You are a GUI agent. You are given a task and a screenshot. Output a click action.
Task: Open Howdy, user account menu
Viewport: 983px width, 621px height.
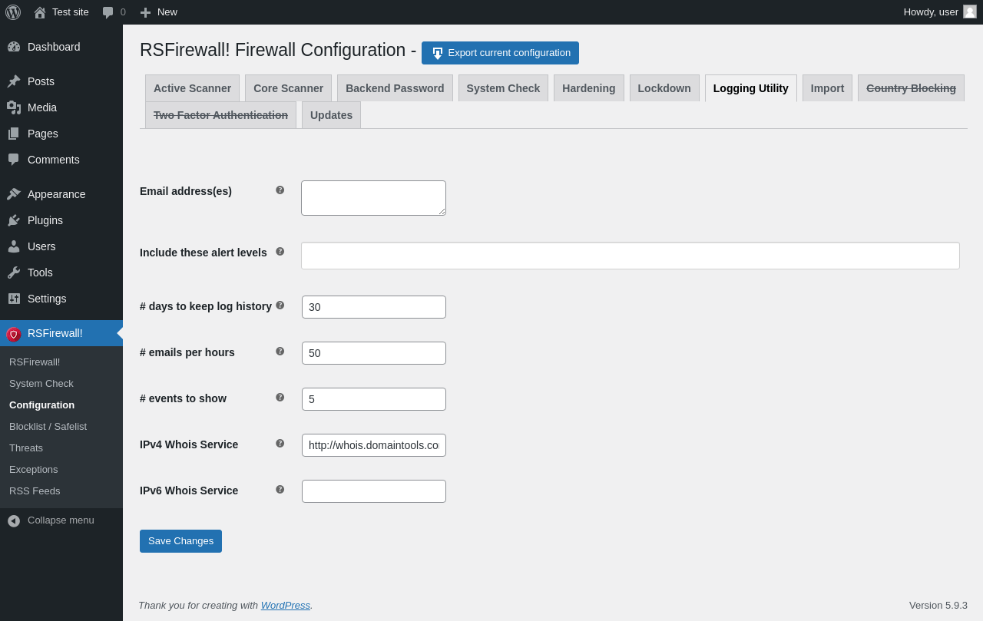tap(940, 12)
